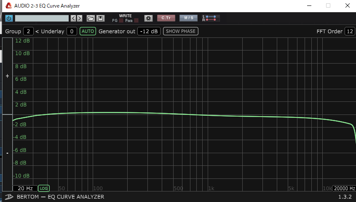The height and width of the screenshot is (202, 356).
Task: Click the Underlay number box
Action: pos(72,31)
